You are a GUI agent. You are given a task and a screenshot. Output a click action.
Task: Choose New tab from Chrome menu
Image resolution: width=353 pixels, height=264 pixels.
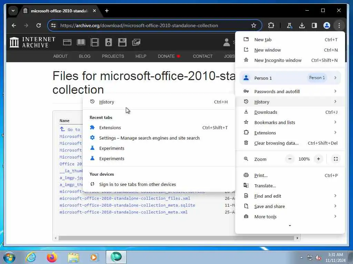(290, 40)
